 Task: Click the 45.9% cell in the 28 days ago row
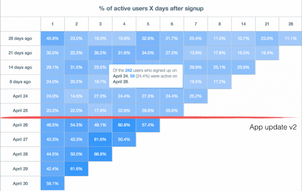click(52, 38)
